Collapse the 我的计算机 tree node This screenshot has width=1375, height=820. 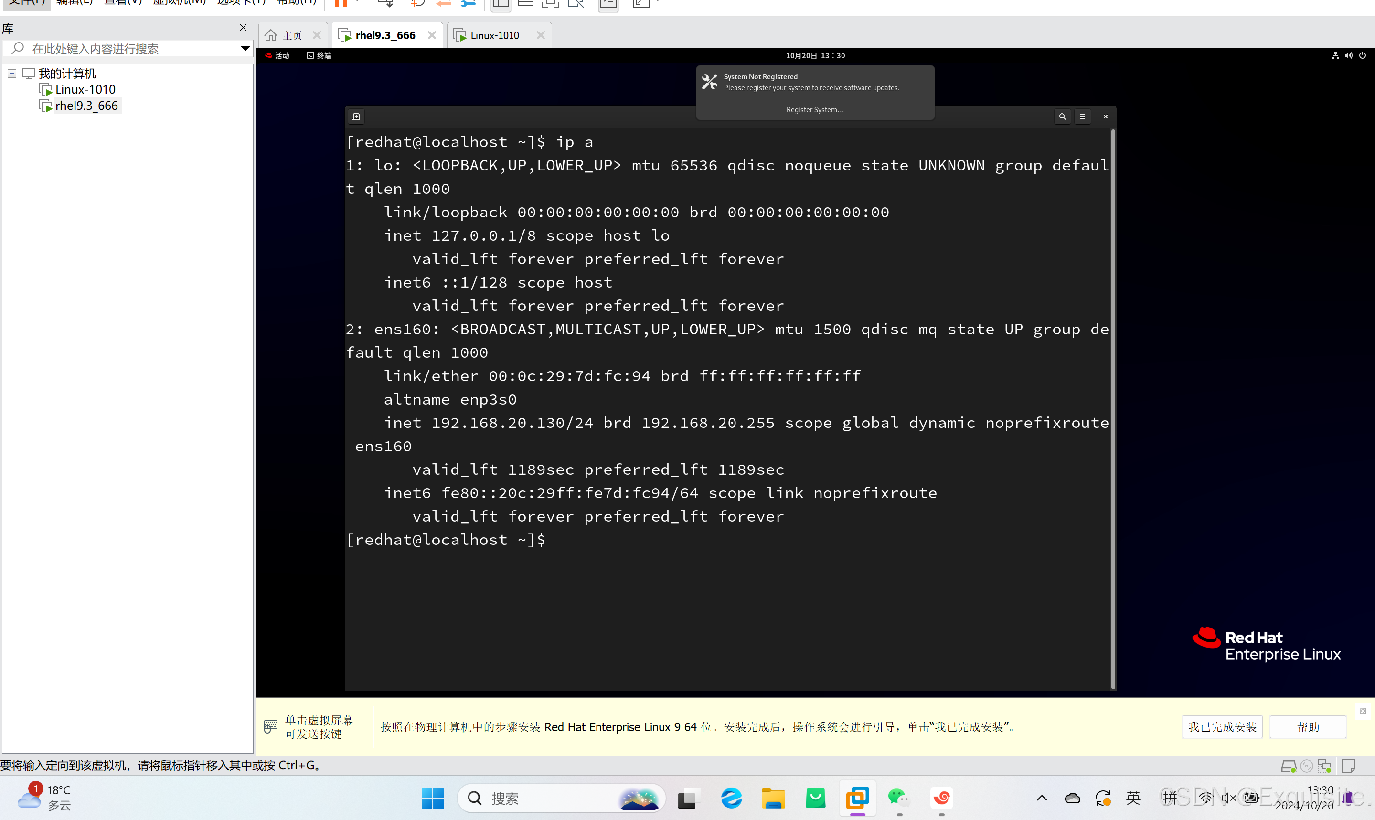click(x=11, y=73)
